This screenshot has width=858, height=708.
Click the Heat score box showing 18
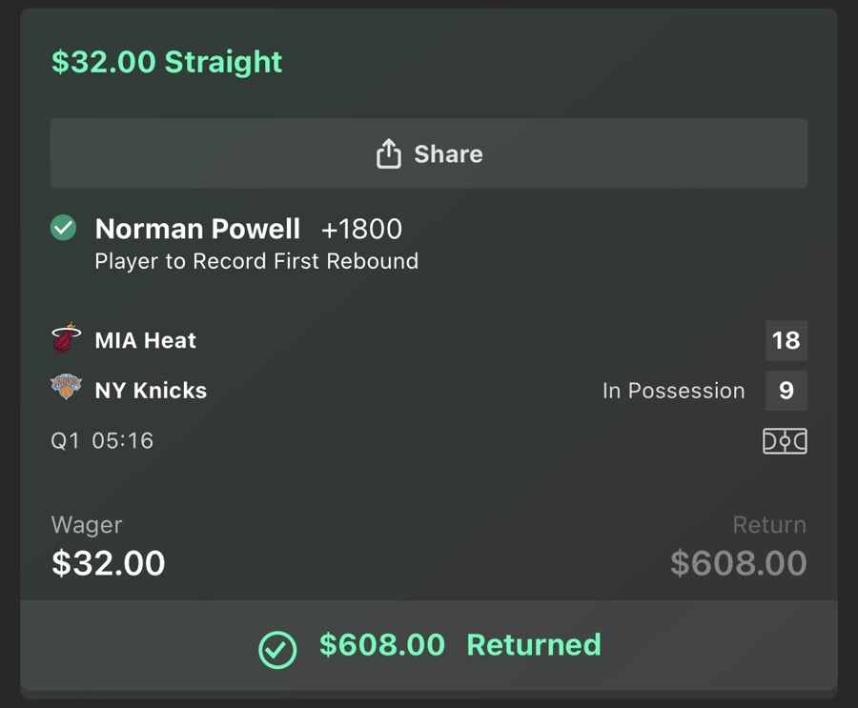tap(786, 339)
